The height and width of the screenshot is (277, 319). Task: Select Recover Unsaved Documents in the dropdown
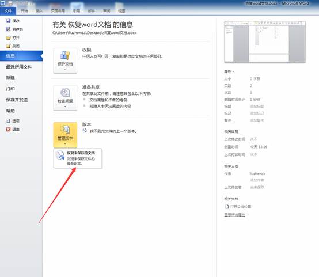click(78, 158)
